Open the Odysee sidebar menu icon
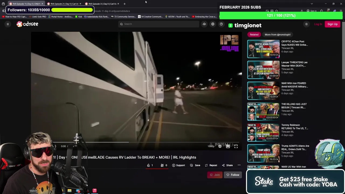Viewport: 345px width, 194px height. [8, 24]
